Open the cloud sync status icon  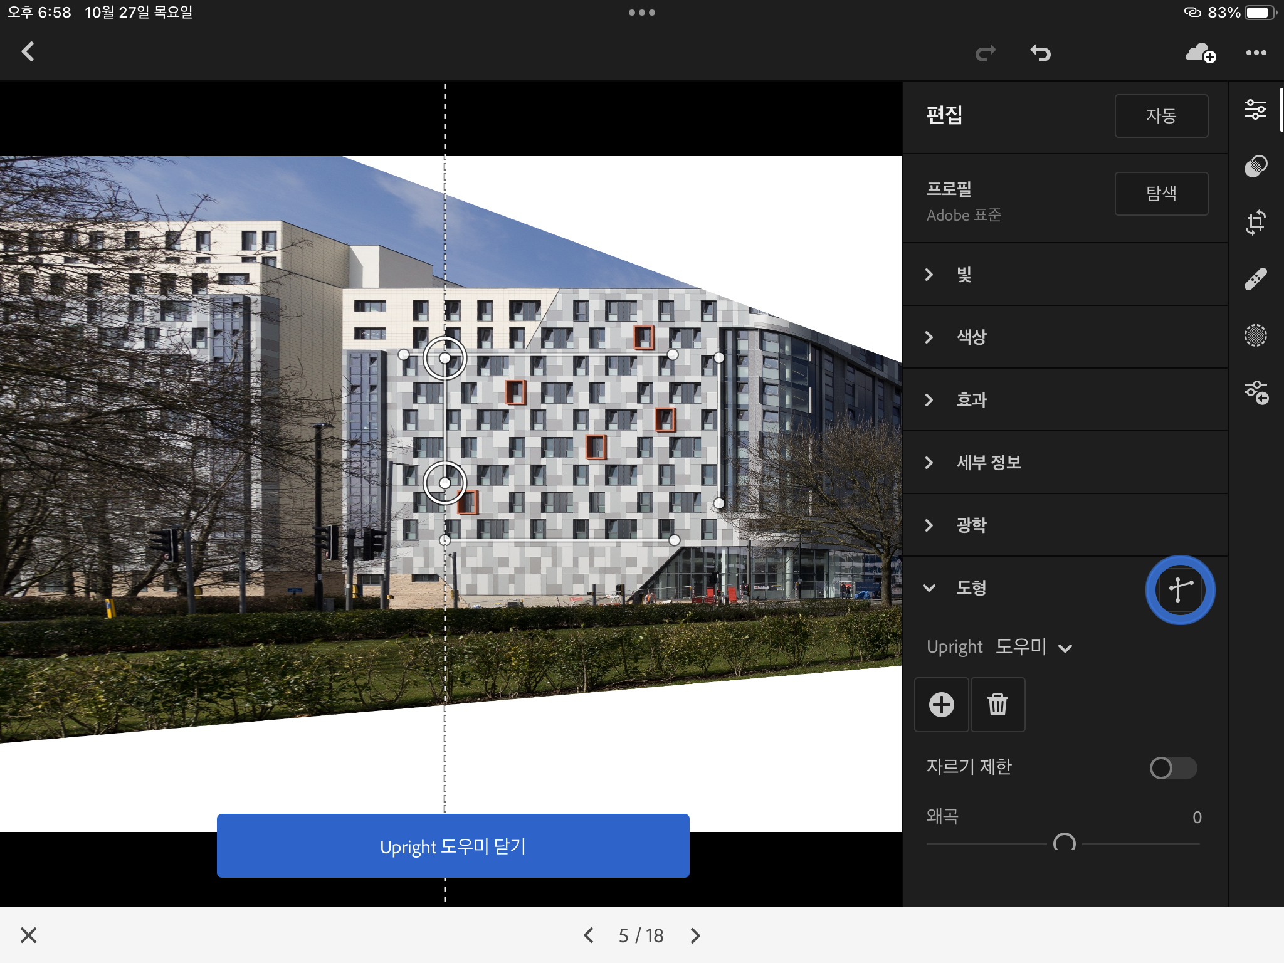pyautogui.click(x=1200, y=53)
